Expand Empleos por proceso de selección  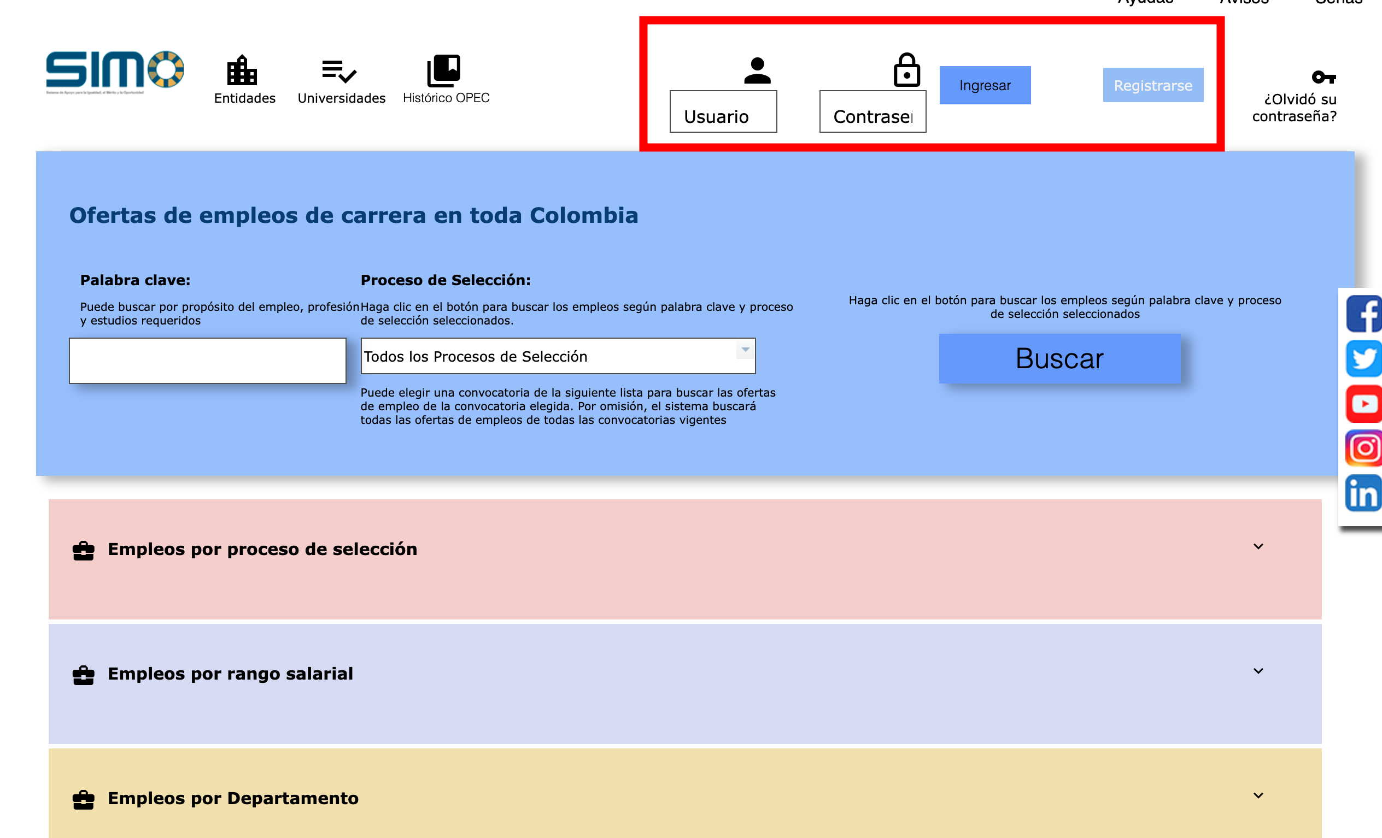coord(1258,546)
